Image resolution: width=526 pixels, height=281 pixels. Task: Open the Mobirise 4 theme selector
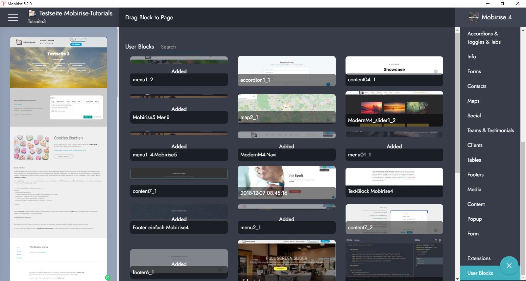coord(496,17)
